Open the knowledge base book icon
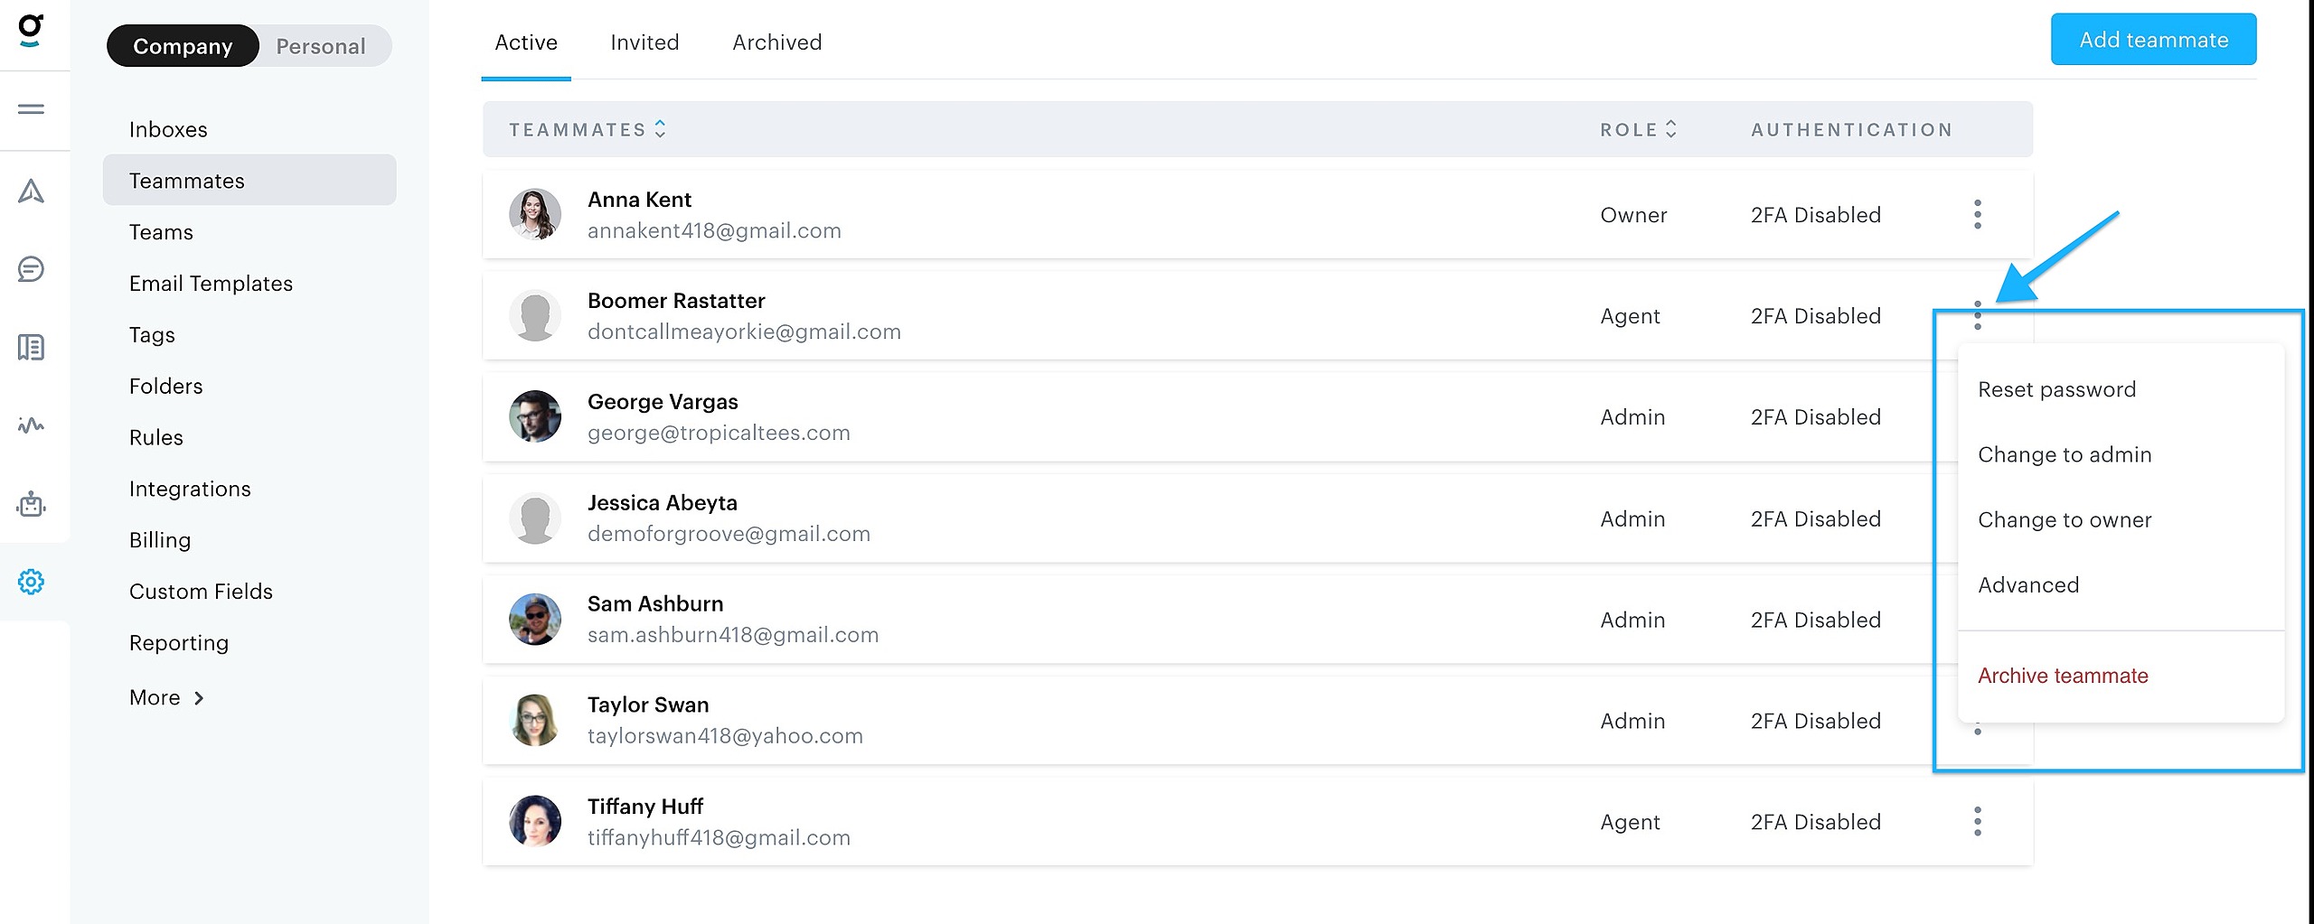 tap(31, 347)
